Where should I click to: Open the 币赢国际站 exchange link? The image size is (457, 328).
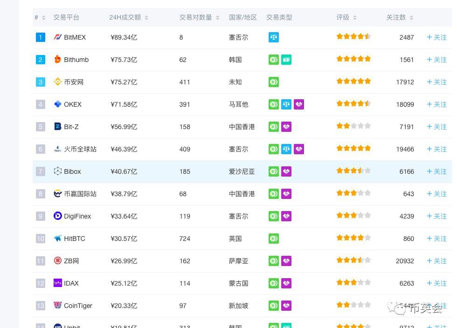point(80,194)
